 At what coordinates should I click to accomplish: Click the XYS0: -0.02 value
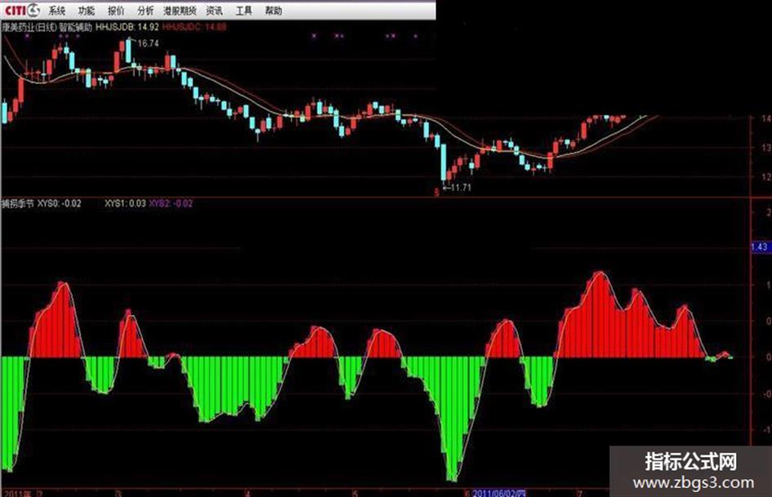tap(59, 203)
